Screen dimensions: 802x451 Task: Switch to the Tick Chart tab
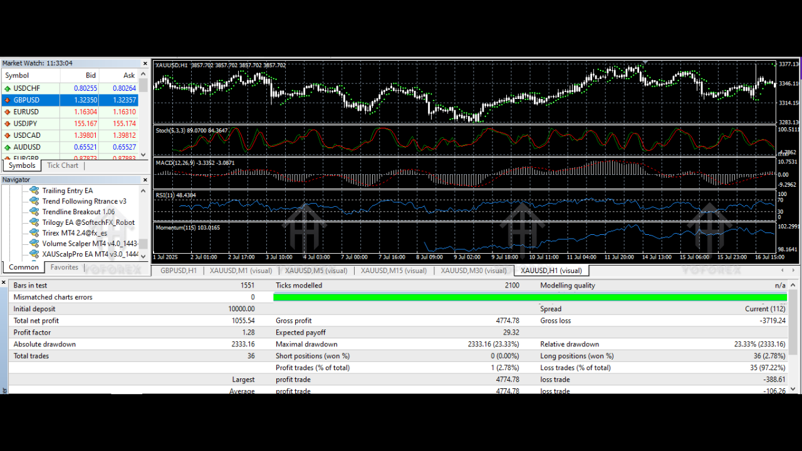63,165
